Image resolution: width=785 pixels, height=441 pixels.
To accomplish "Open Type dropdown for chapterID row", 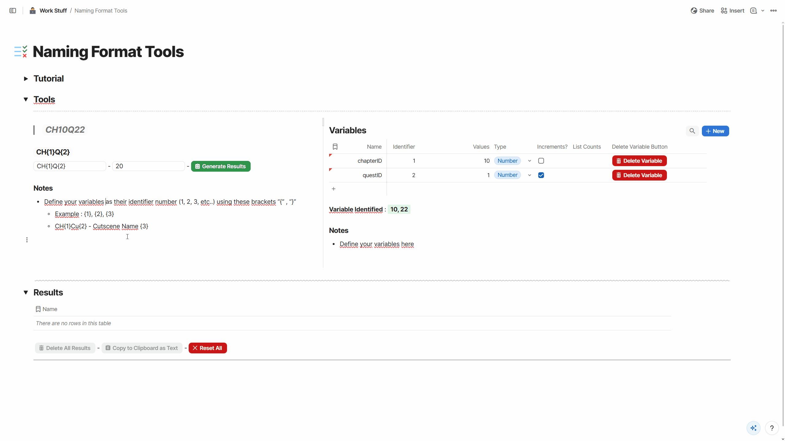I will 529,161.
